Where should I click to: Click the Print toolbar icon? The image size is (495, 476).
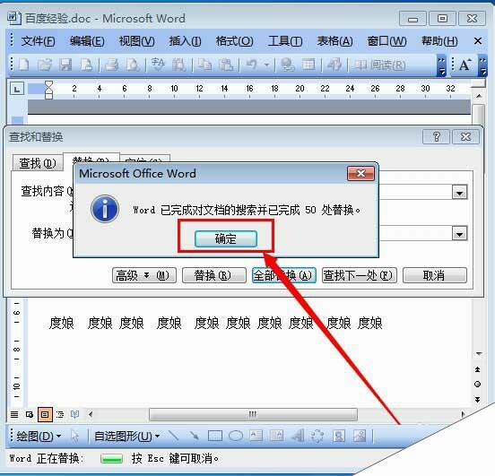[x=111, y=65]
